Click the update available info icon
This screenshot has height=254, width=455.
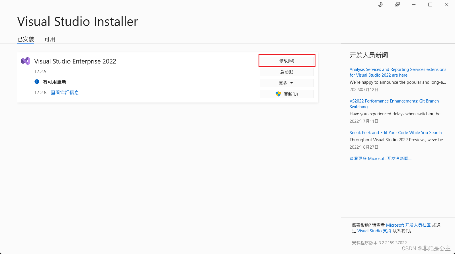point(37,82)
